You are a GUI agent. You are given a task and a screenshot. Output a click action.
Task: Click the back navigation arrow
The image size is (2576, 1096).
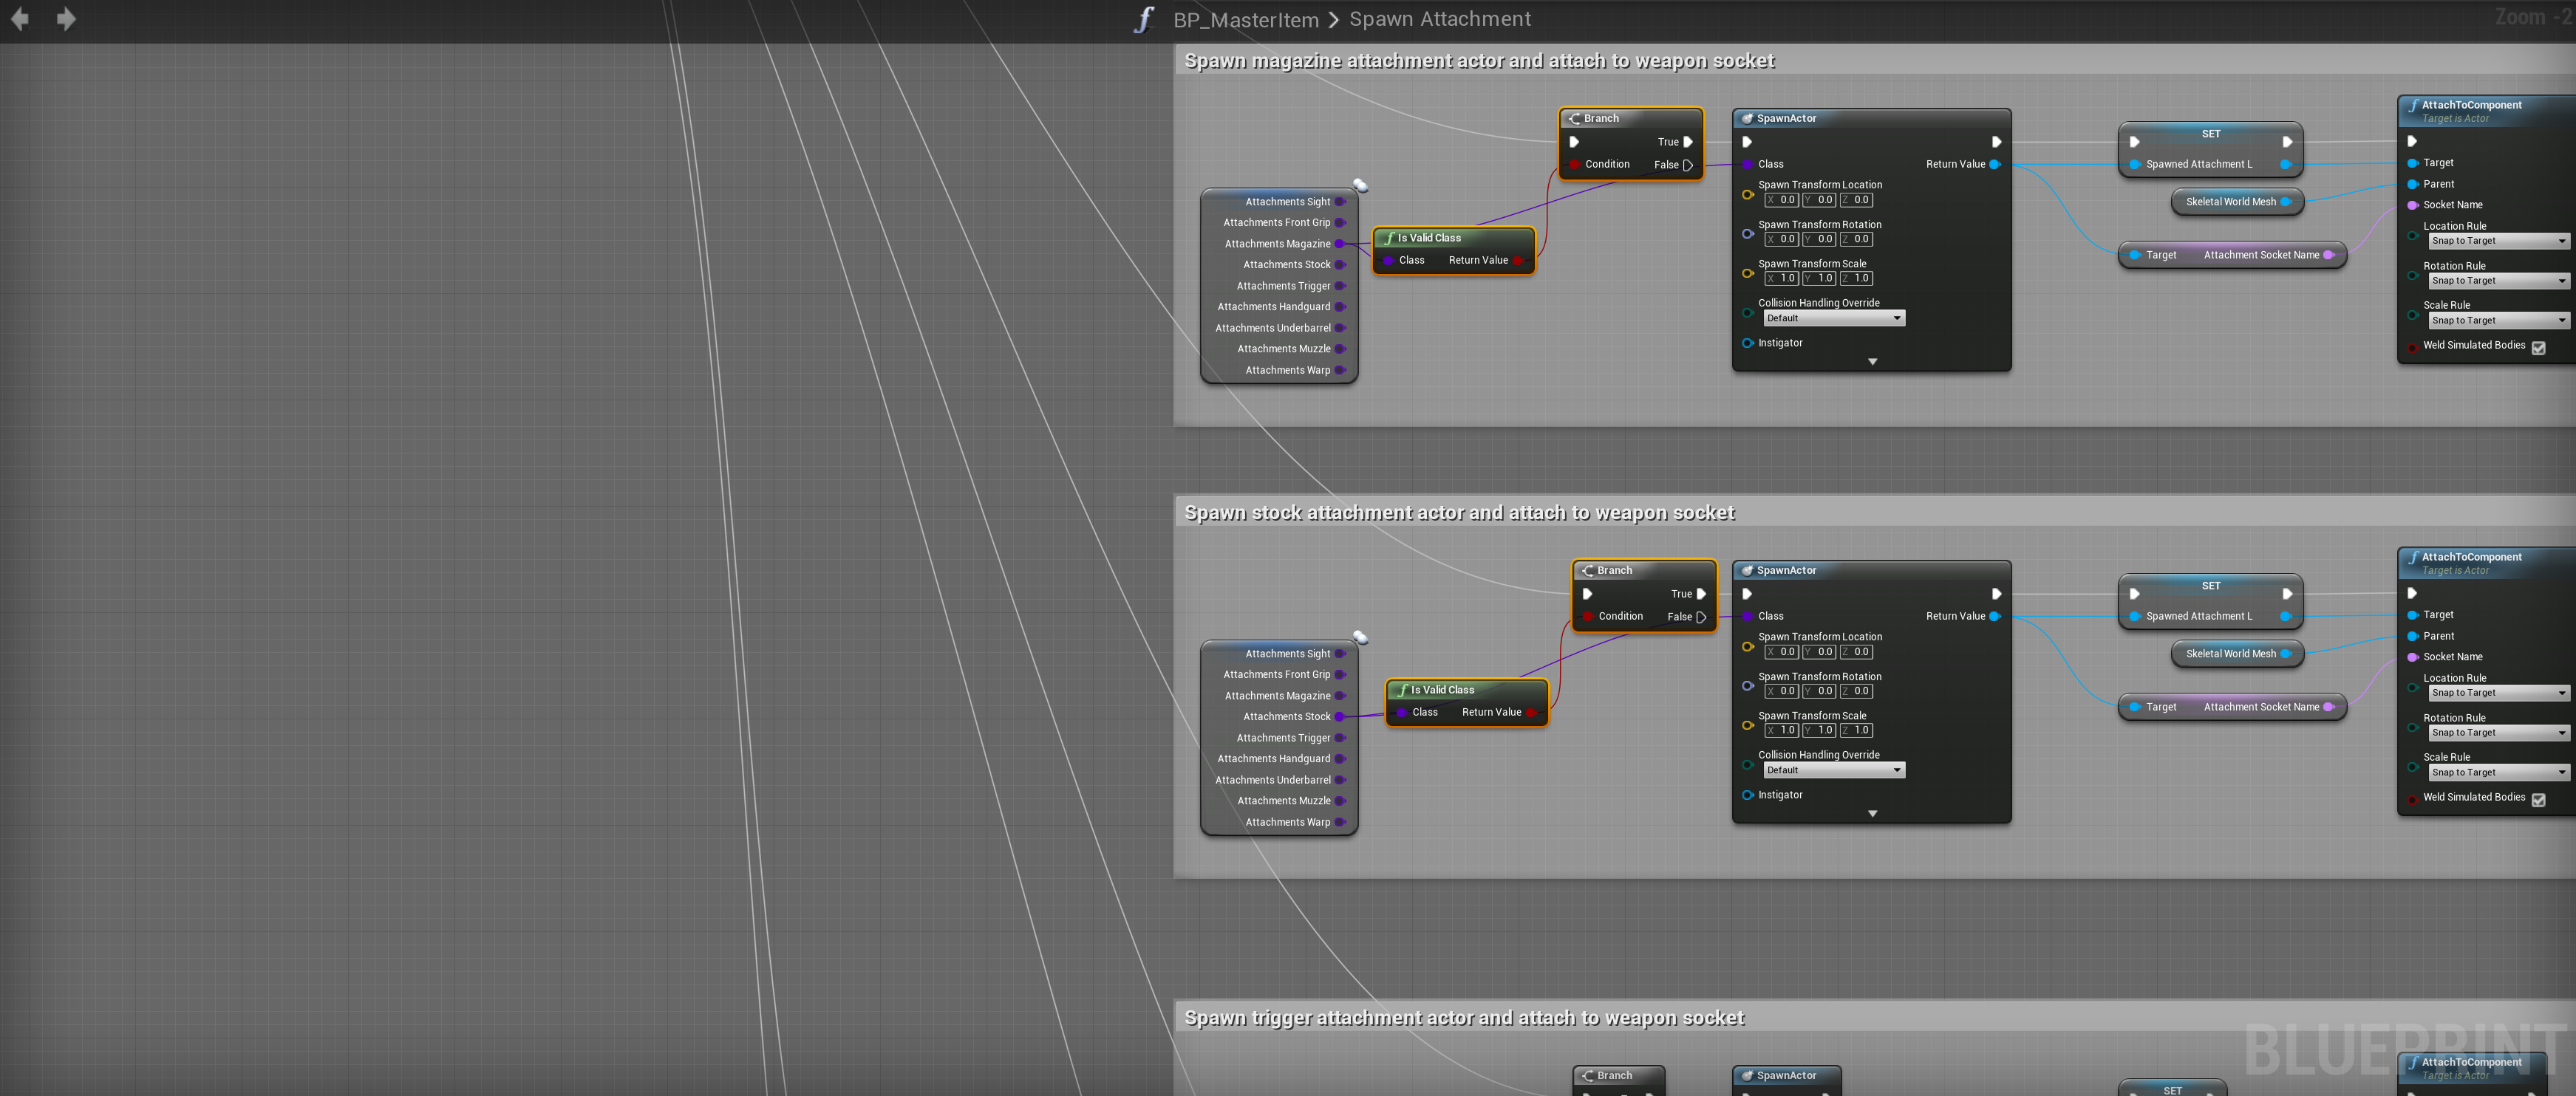[x=20, y=19]
